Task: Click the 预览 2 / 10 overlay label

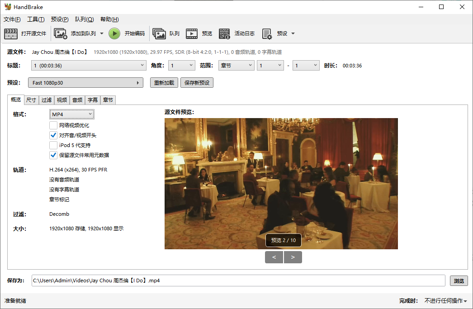Action: point(283,240)
